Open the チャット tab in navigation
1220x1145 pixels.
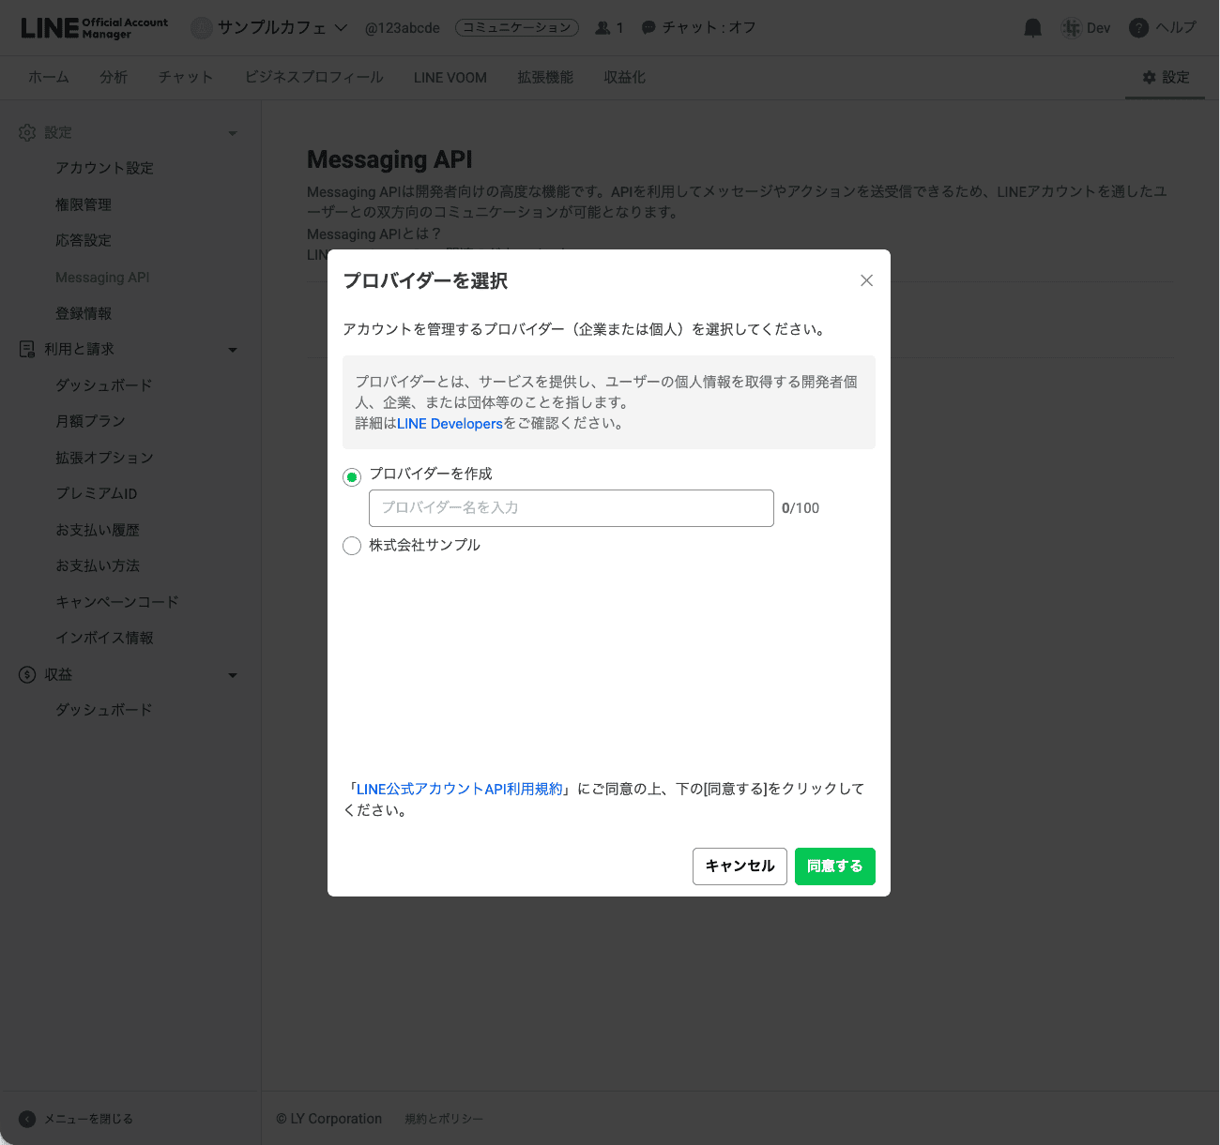[x=186, y=78]
